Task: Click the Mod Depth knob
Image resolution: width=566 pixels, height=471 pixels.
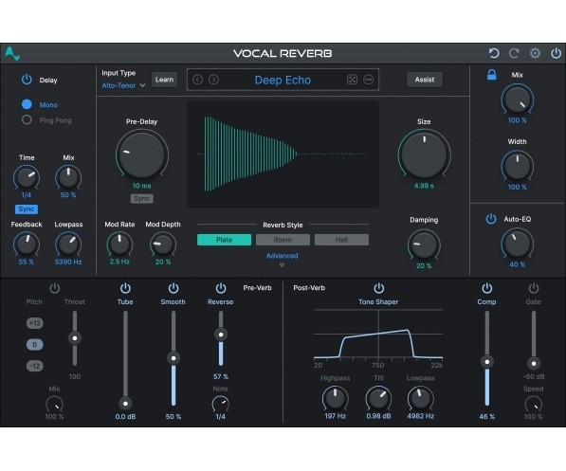Action: click(163, 245)
